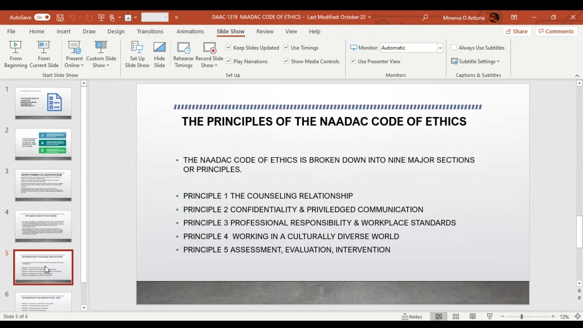This screenshot has width=583, height=328.
Task: Expand Subtitle Settings menu
Action: tap(476, 61)
